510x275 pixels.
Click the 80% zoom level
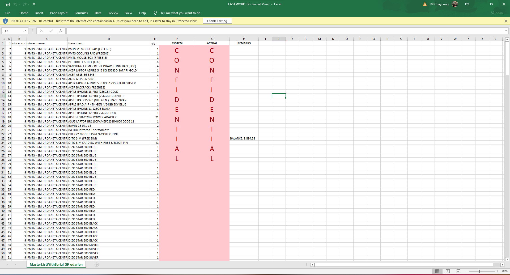click(505, 271)
